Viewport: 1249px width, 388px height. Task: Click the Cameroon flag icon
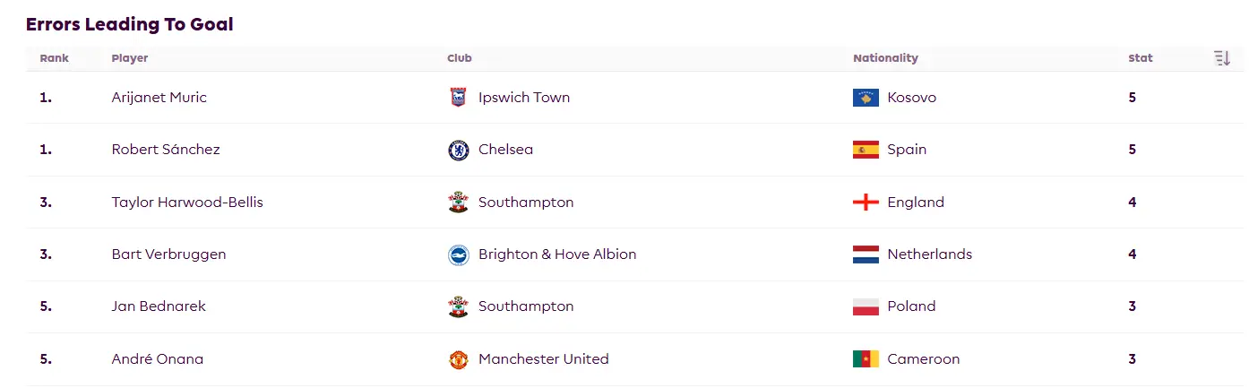click(866, 359)
